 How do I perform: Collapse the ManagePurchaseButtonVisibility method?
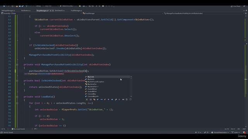point(17,64)
